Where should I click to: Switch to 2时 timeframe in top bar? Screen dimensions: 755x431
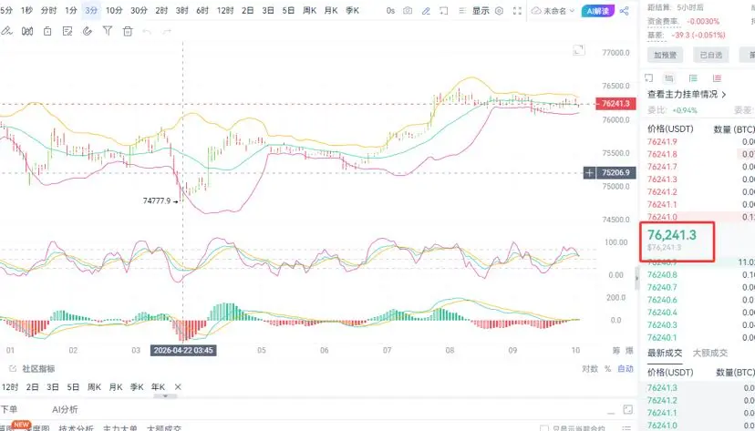coord(161,10)
